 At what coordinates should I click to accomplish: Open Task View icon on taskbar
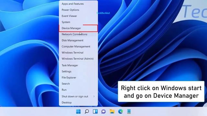95,111
